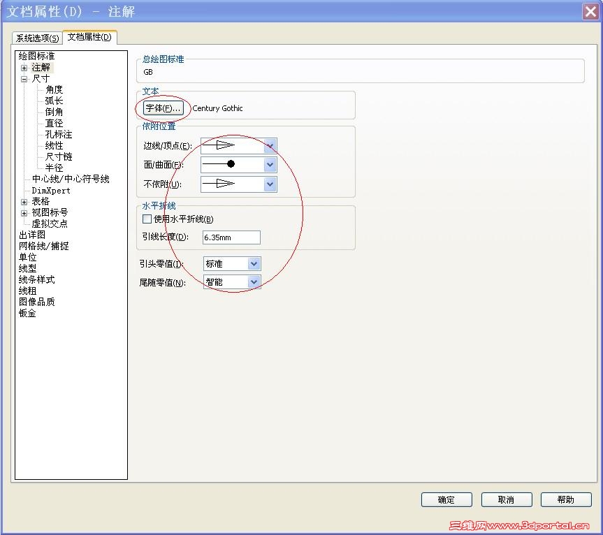Select the 文档属性(D) tab
The width and height of the screenshot is (603, 535).
(89, 37)
